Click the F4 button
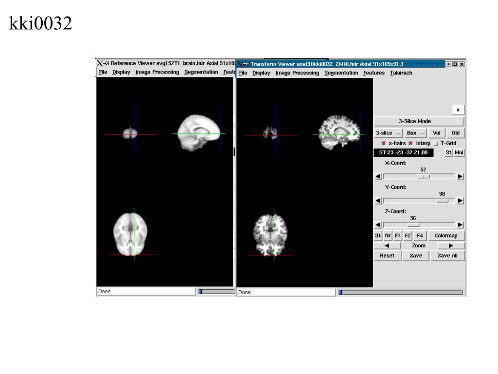The image size is (498, 374). click(x=420, y=236)
